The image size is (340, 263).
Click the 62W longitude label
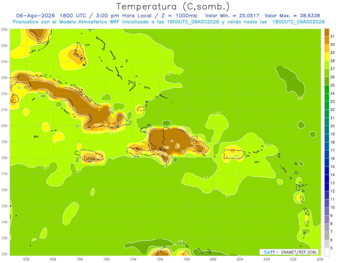(x=293, y=259)
